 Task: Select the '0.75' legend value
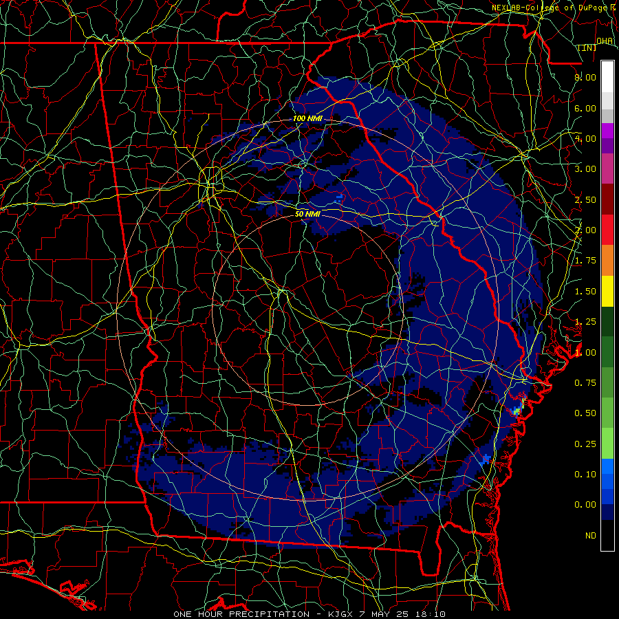click(x=585, y=383)
